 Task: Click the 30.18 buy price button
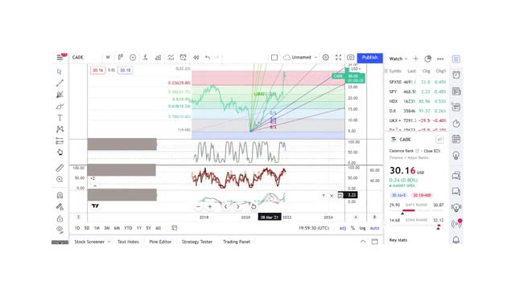(126, 70)
